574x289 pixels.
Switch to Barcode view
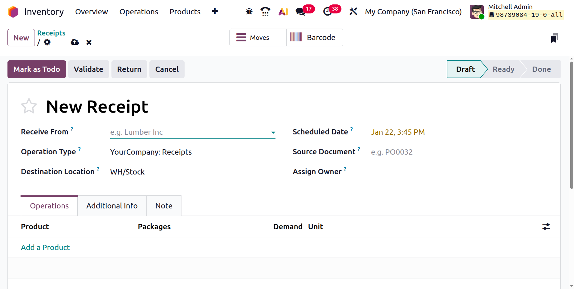pos(314,37)
